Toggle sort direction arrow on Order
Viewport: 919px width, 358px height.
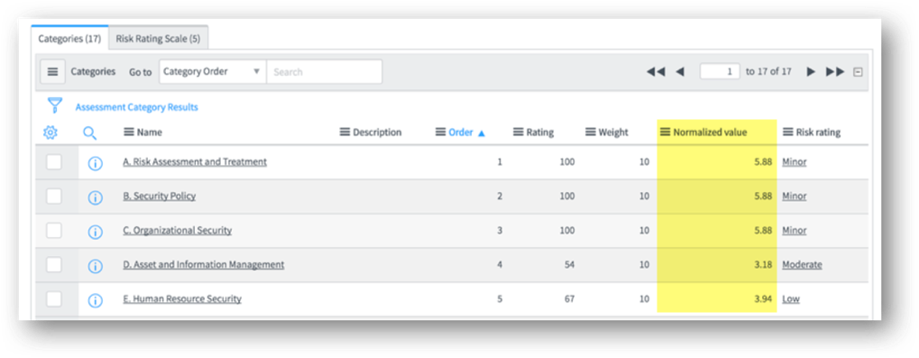[x=482, y=133]
